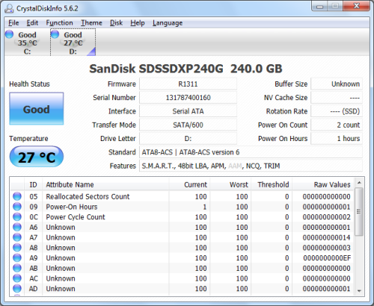Click status orb for Power-On Hours attribute
Screen dimensions: 374x306
click(17, 207)
